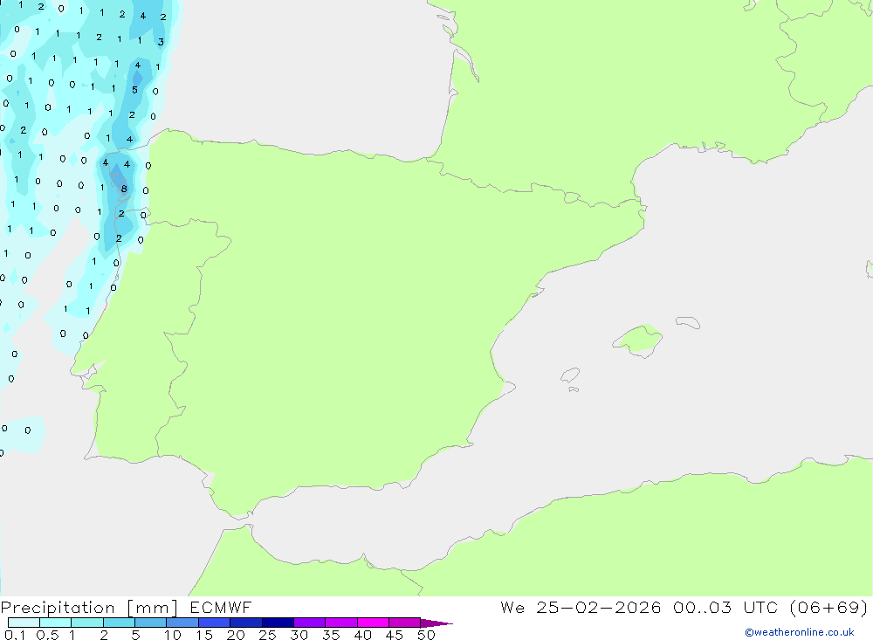Click the green Mallorca island on map
This screenshot has height=640, width=873.
point(639,340)
